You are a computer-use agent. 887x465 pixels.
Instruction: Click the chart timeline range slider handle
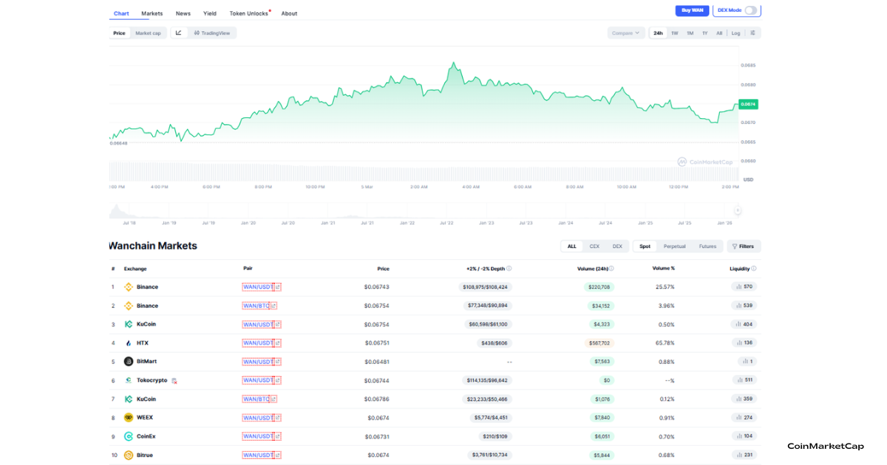pyautogui.click(x=737, y=211)
